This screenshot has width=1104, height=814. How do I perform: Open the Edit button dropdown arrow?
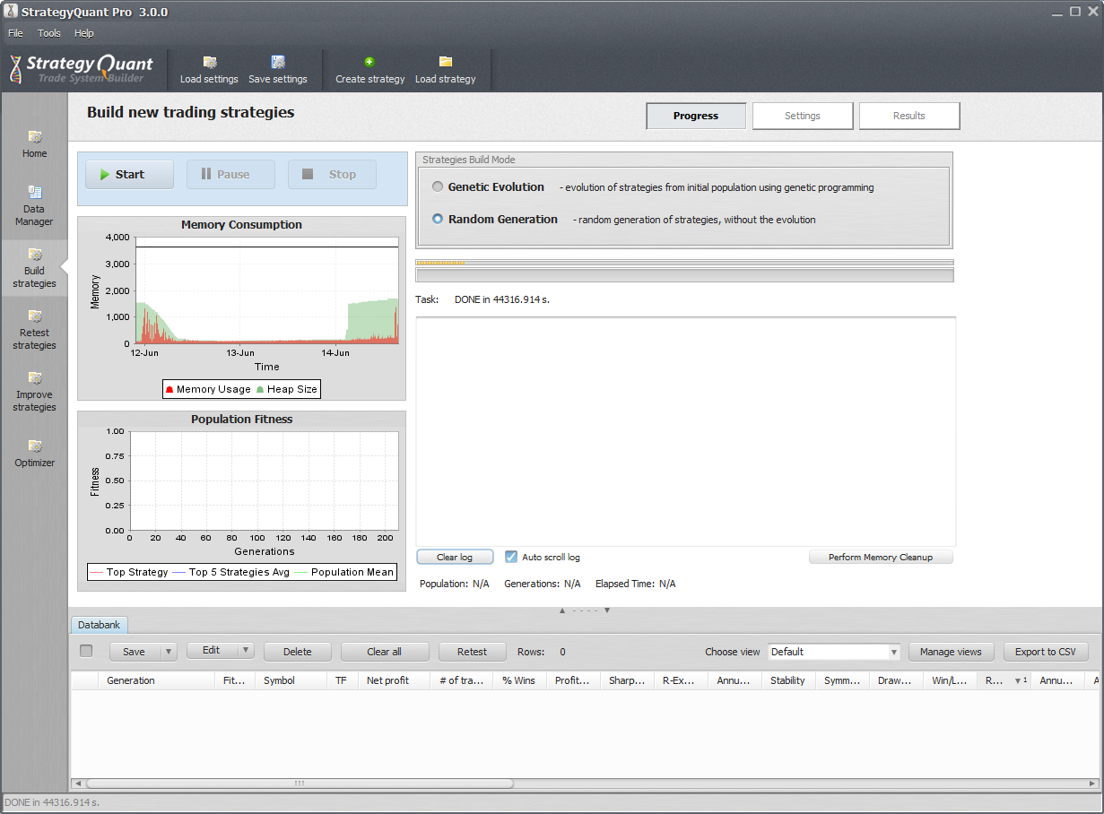[x=246, y=651]
